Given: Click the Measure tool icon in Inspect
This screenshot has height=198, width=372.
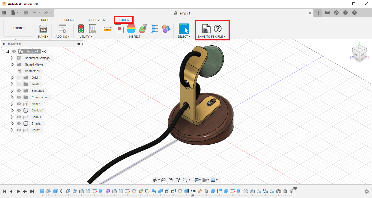Looking at the screenshot, I should pos(108,29).
